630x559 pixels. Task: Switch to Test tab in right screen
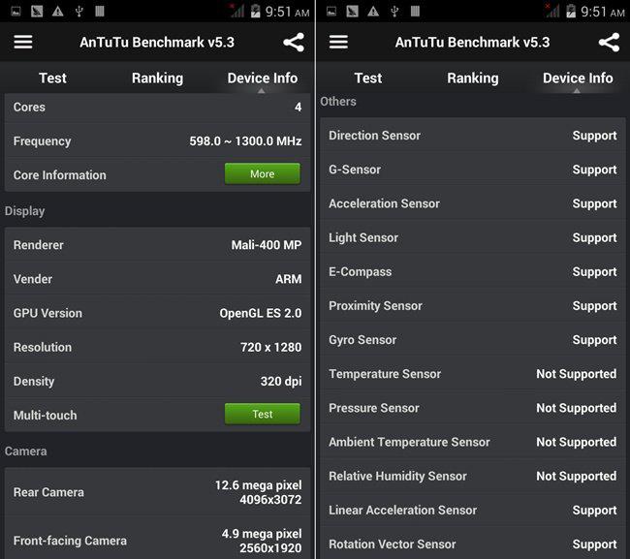(x=368, y=78)
